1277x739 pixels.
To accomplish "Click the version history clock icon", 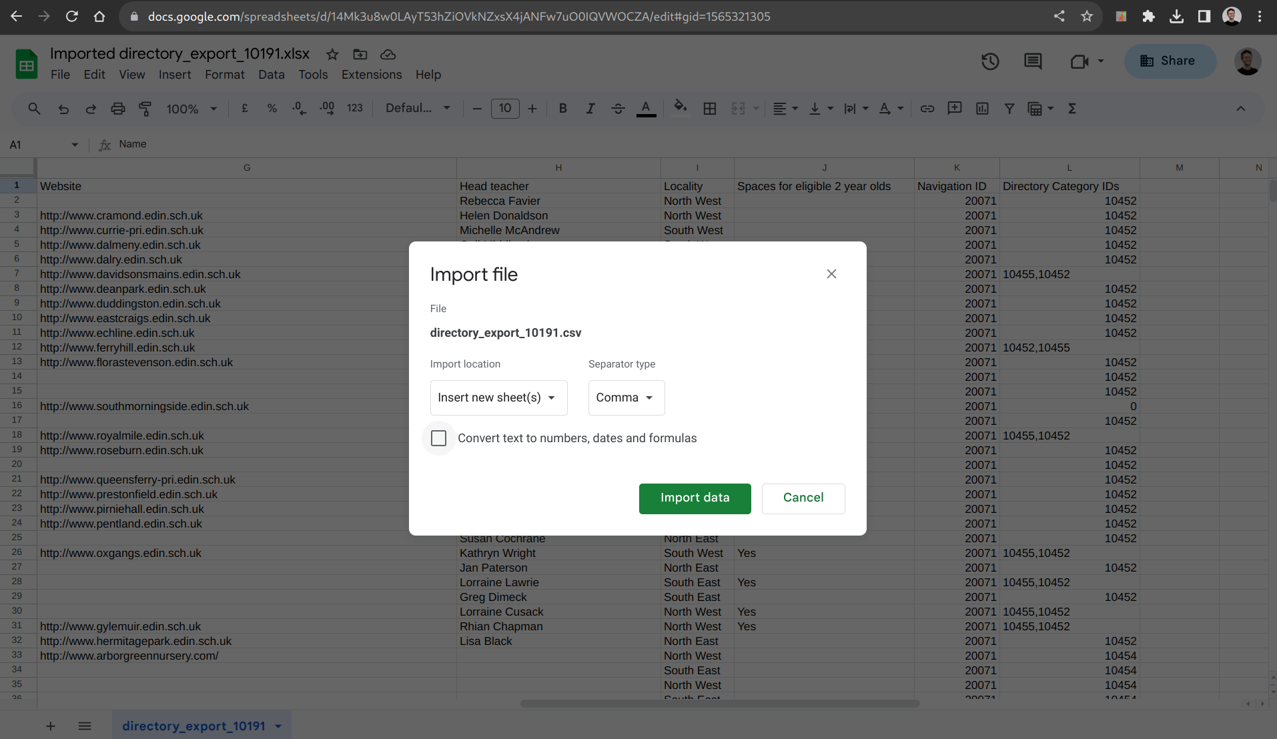I will (990, 61).
